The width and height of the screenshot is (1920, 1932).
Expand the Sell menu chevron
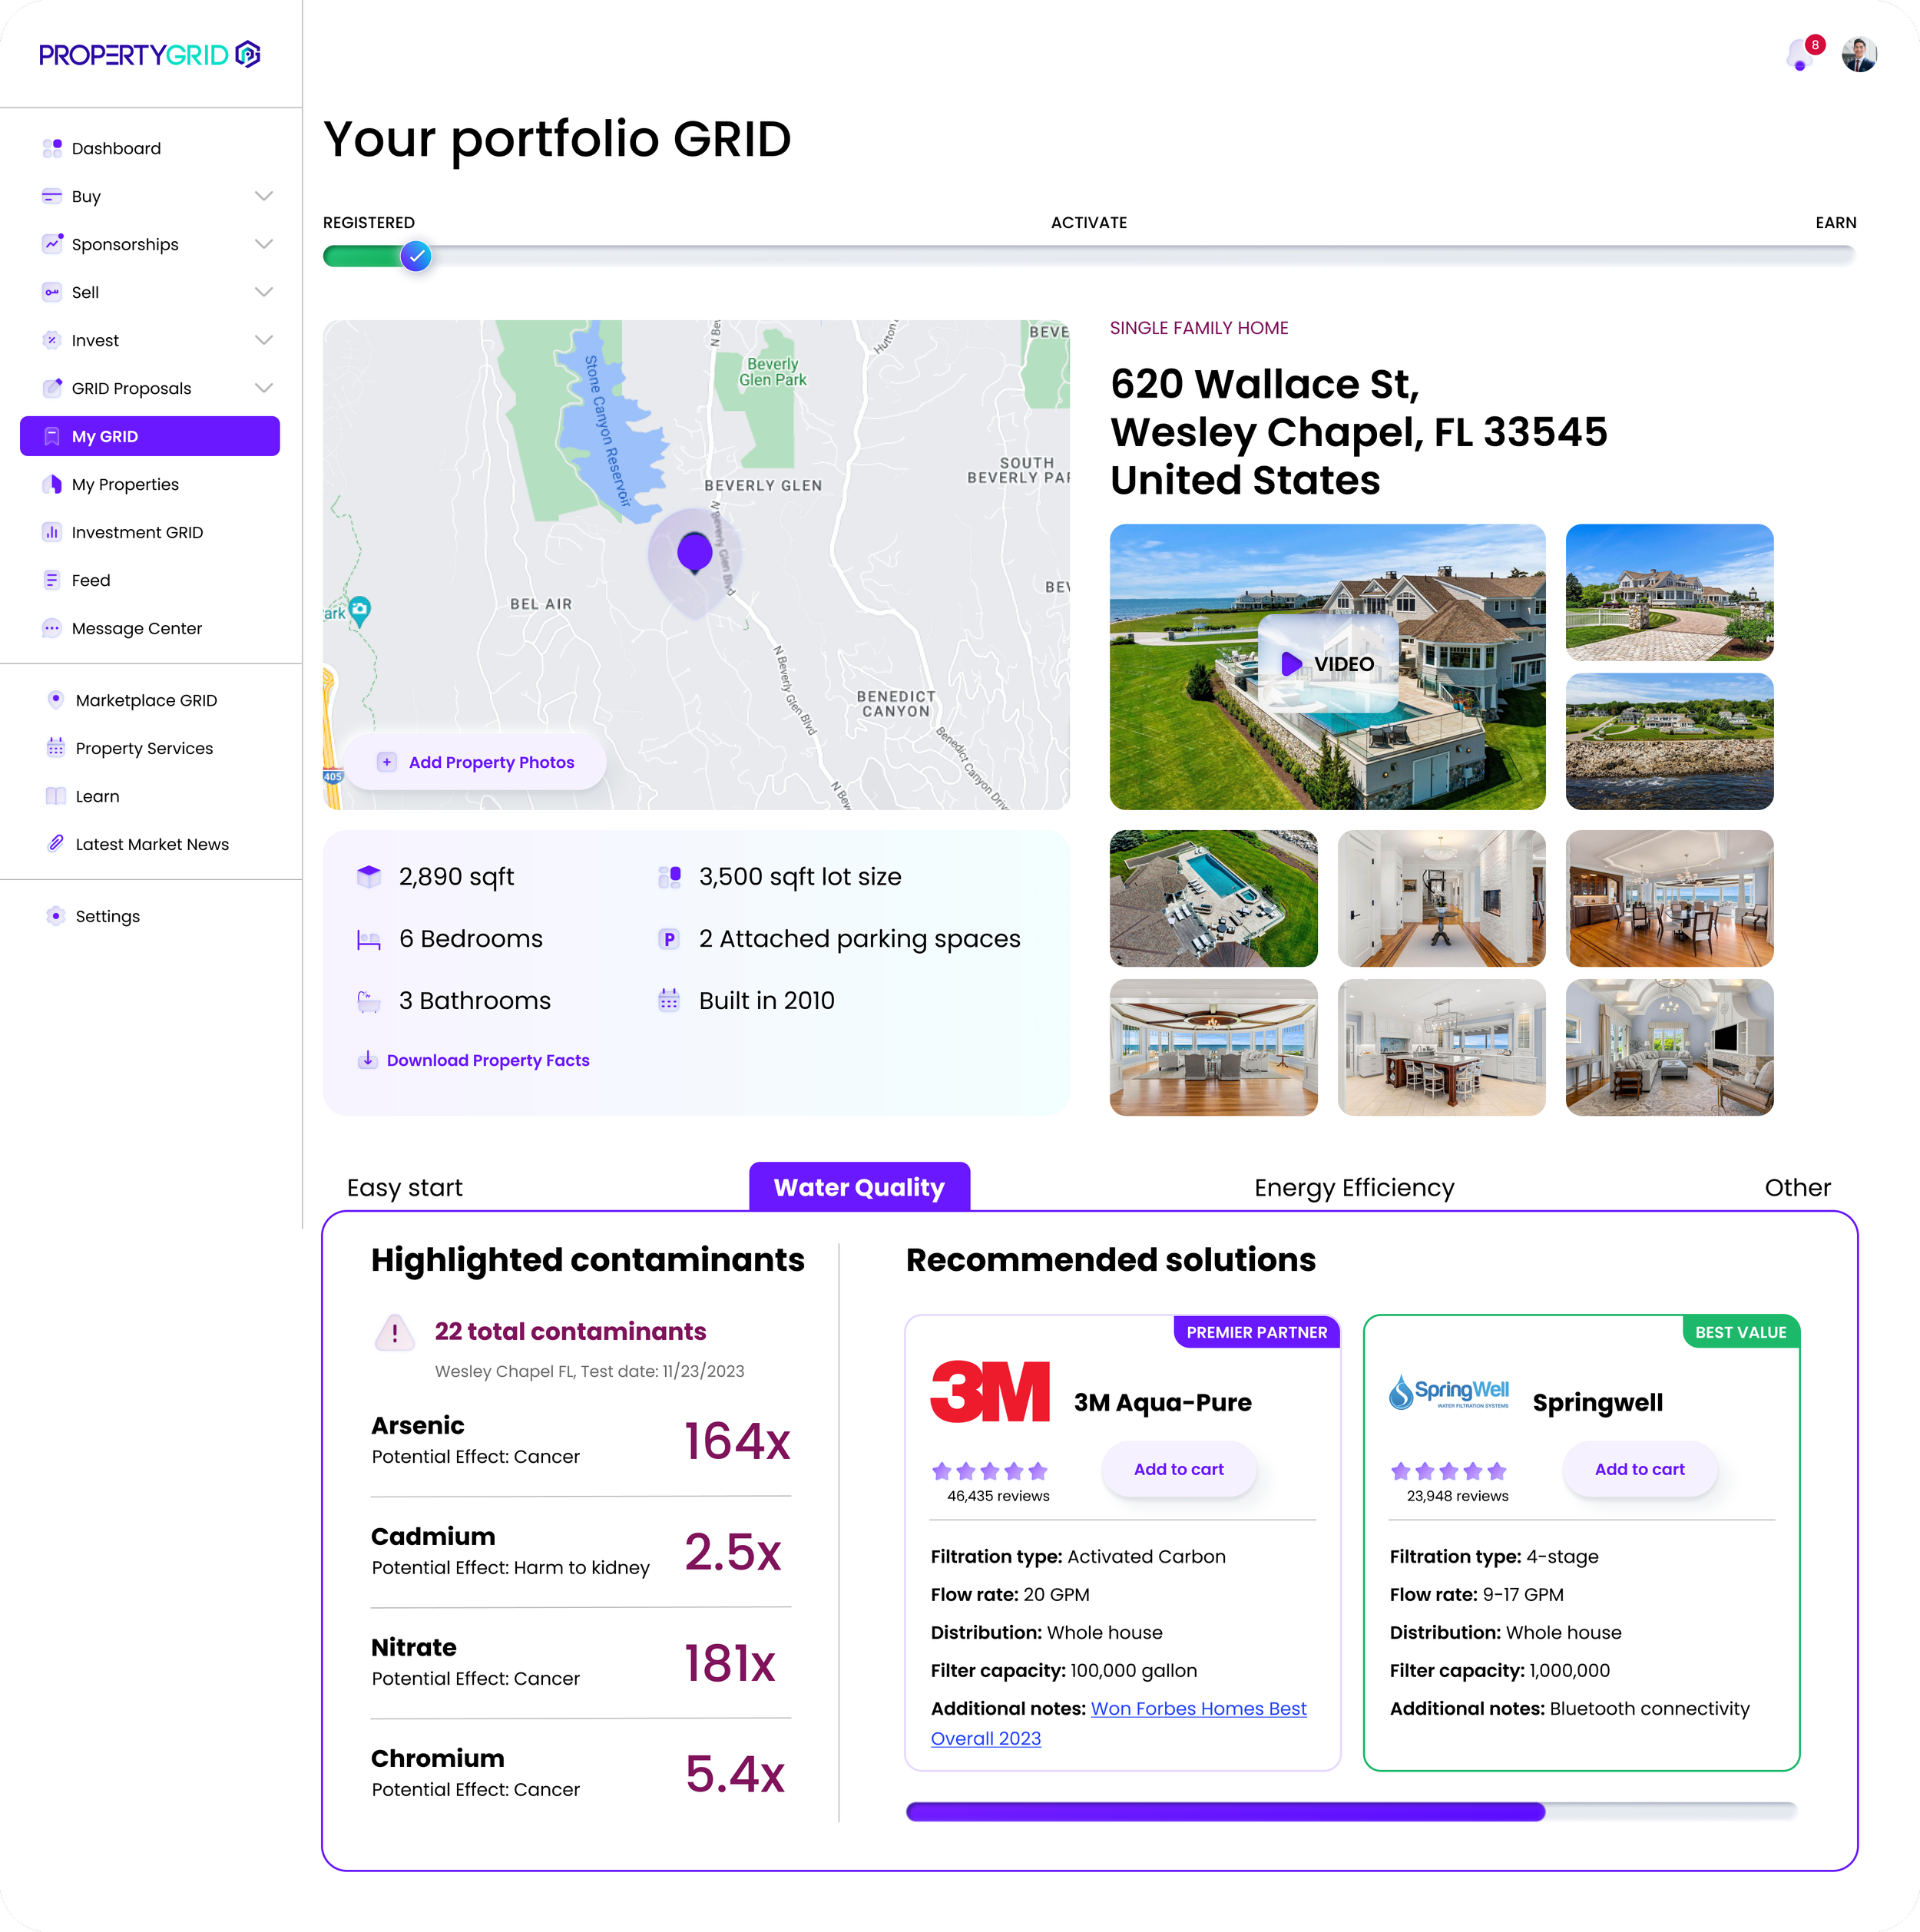coord(264,292)
